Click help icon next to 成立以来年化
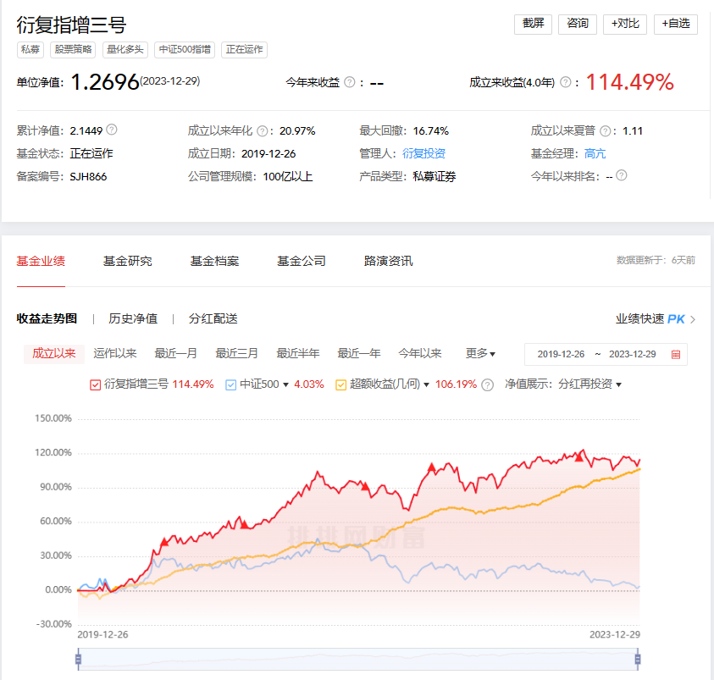Viewport: 714px width, 680px height. pyautogui.click(x=263, y=131)
